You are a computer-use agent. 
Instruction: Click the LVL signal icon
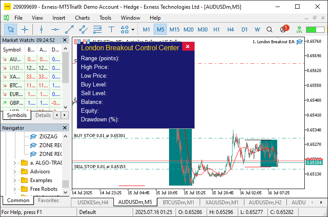coord(299,29)
